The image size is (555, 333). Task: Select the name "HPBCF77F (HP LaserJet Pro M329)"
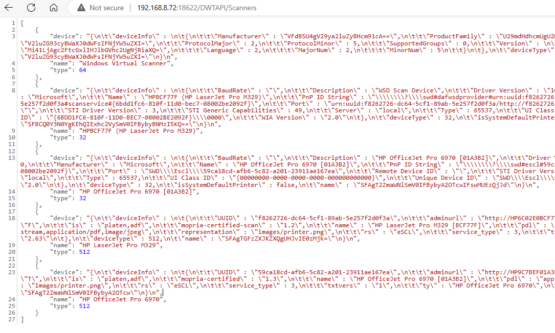(141, 131)
